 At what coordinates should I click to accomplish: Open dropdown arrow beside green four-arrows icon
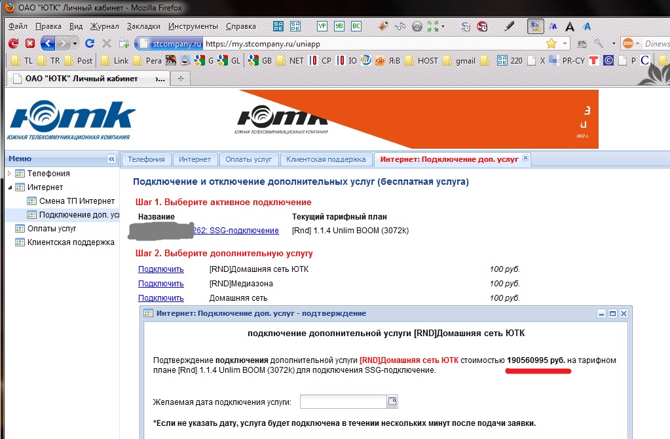click(x=443, y=26)
